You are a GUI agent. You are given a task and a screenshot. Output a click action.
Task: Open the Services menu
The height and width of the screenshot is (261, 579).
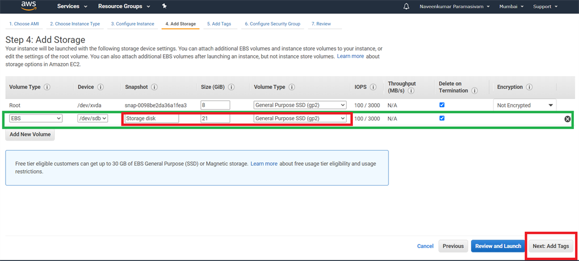tap(72, 6)
